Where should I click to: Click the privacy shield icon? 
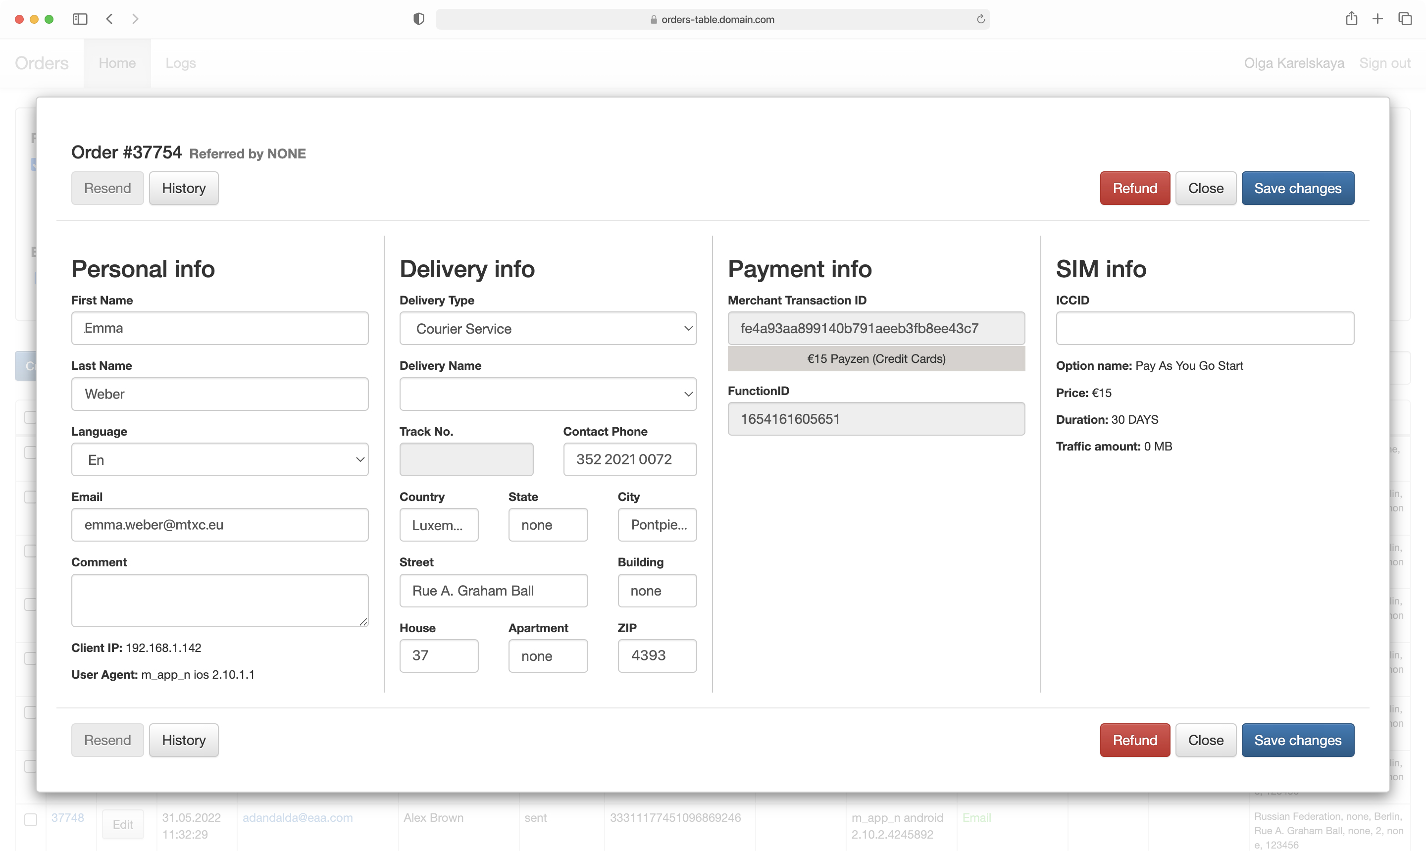click(418, 19)
